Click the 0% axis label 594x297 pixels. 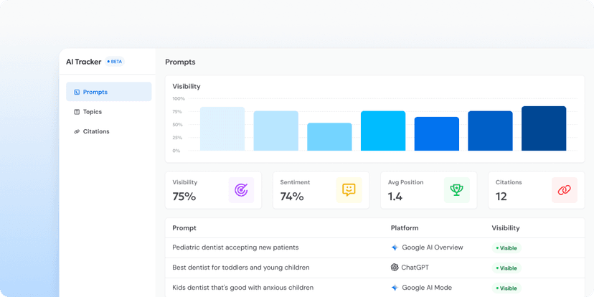coord(176,151)
